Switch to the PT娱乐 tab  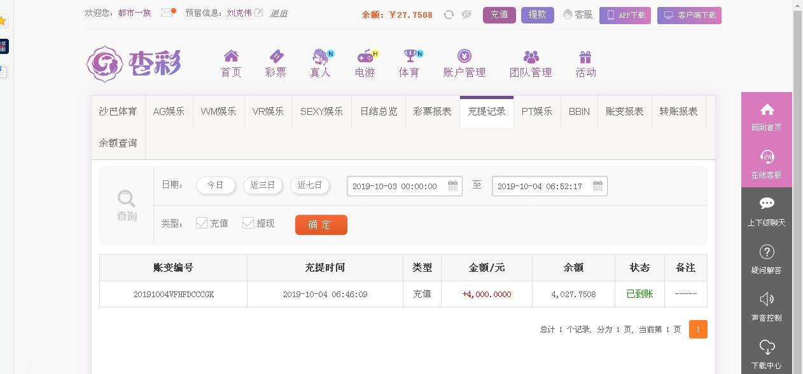pyautogui.click(x=537, y=111)
